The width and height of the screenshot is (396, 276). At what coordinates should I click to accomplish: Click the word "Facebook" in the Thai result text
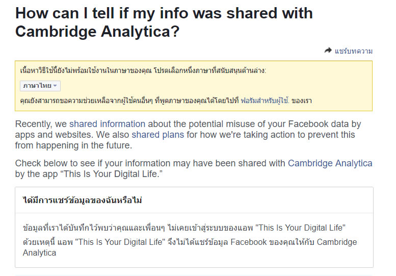point(249,242)
